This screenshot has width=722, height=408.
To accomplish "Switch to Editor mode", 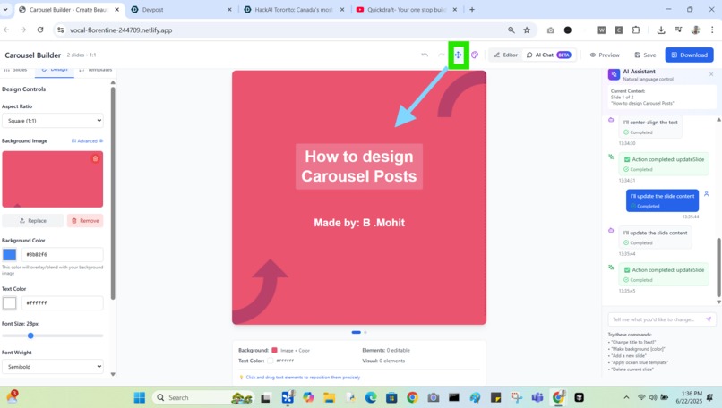I will click(x=505, y=55).
